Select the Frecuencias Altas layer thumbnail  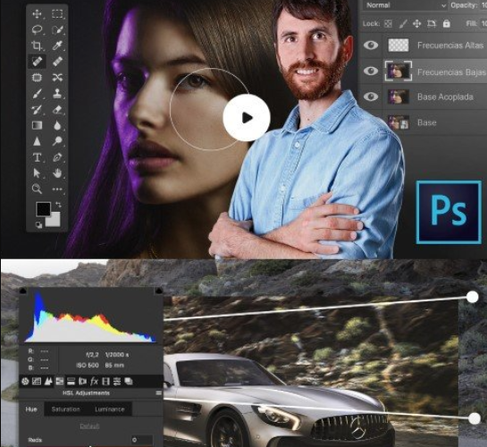399,46
